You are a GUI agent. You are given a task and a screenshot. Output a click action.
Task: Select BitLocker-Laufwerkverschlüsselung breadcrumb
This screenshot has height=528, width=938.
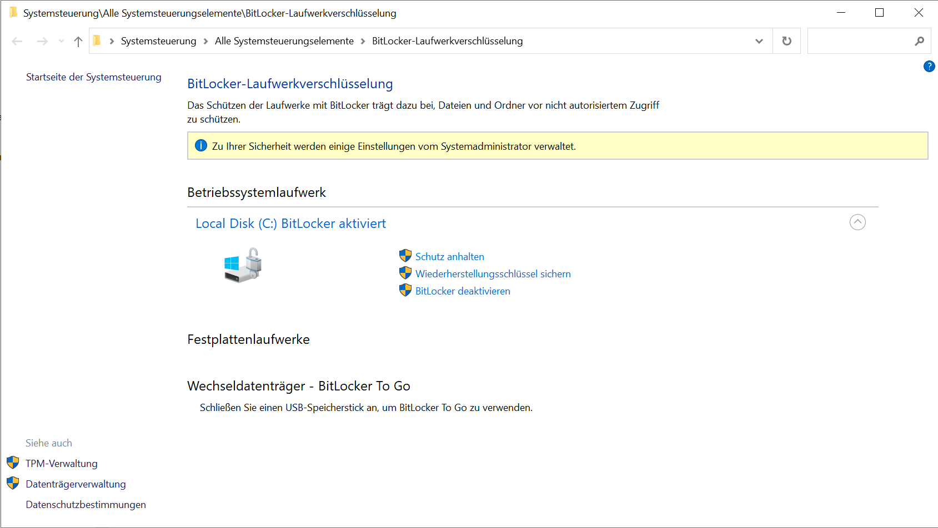pos(448,41)
